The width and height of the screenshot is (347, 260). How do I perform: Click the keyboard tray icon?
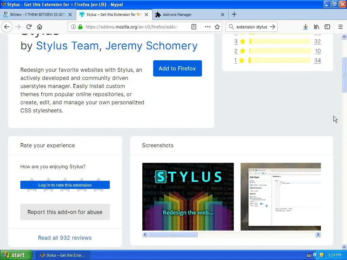(x=309, y=255)
